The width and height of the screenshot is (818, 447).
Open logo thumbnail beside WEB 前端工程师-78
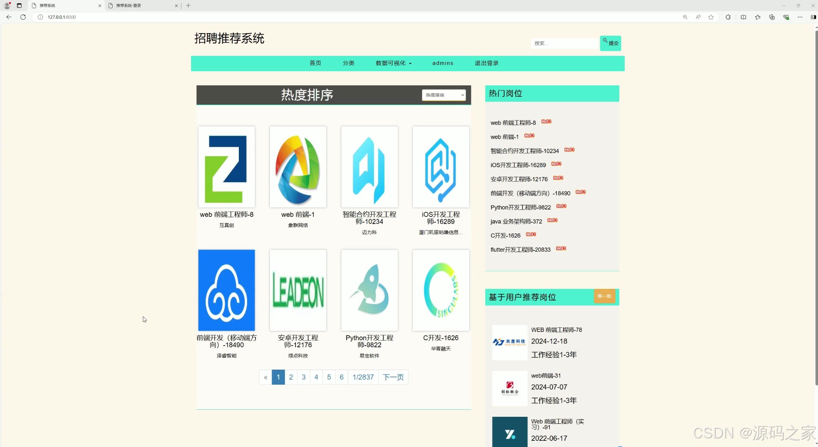510,342
